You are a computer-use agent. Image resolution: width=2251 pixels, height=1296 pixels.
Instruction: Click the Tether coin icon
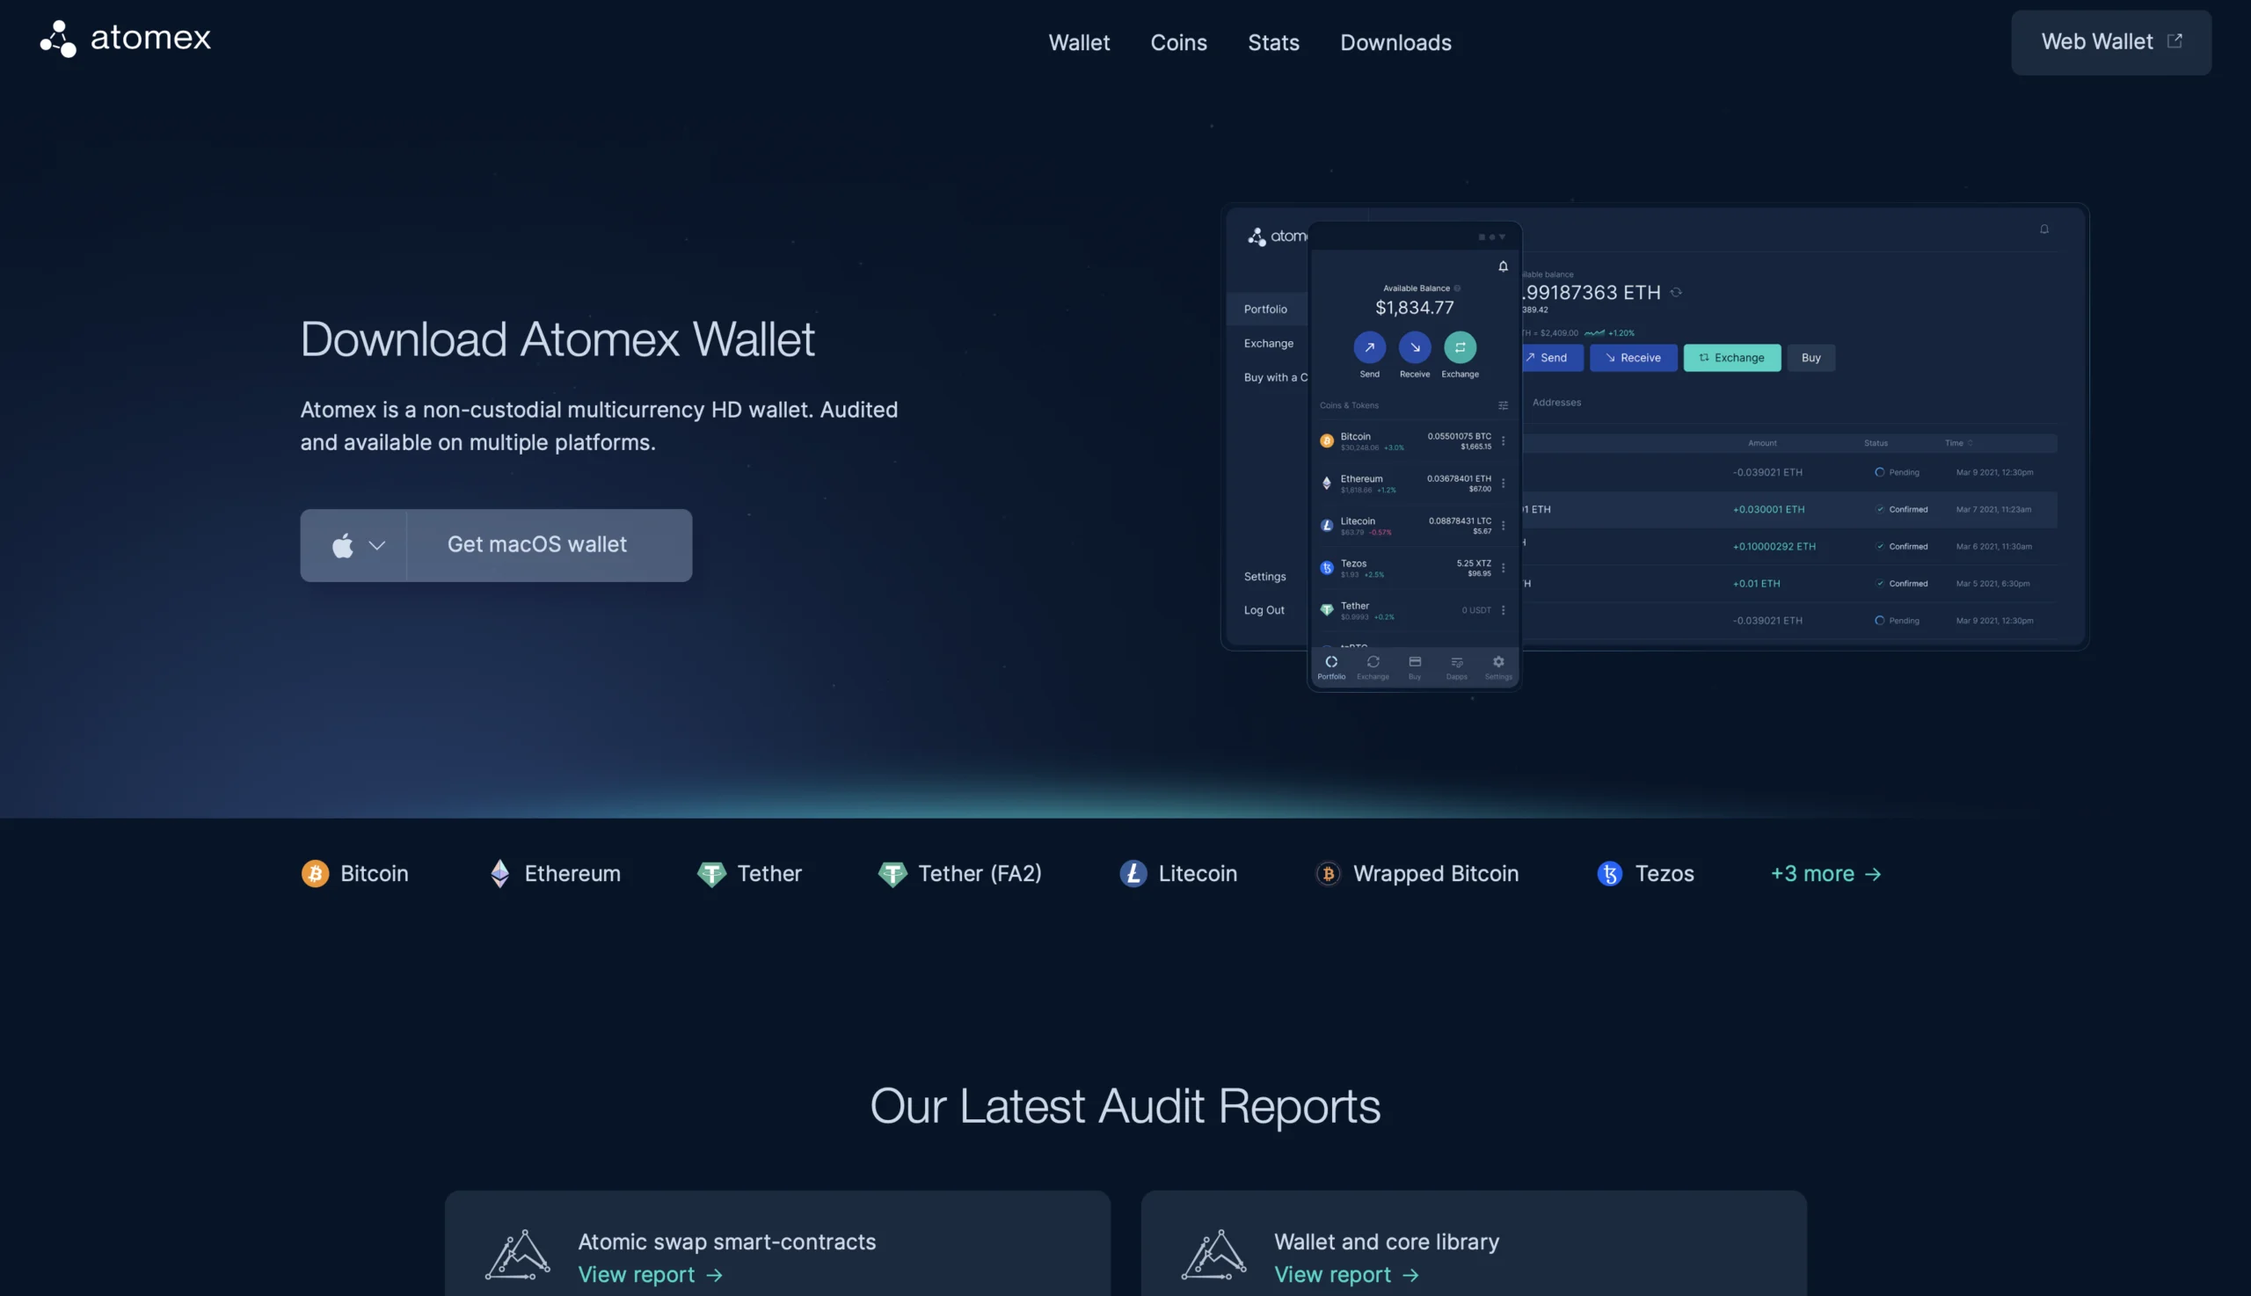coord(711,874)
